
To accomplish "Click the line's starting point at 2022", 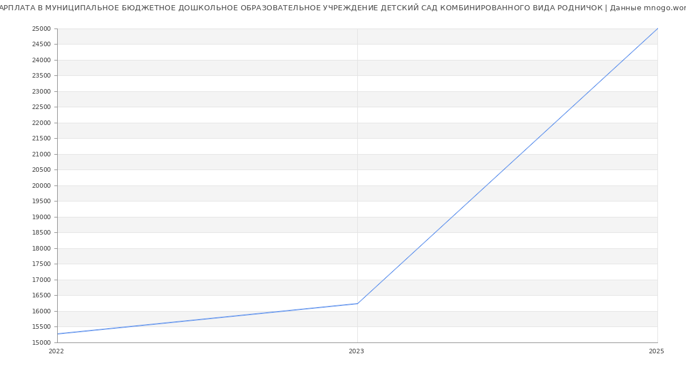I will click(x=58, y=334).
